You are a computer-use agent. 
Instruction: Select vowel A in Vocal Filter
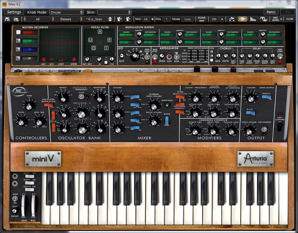[100, 32]
